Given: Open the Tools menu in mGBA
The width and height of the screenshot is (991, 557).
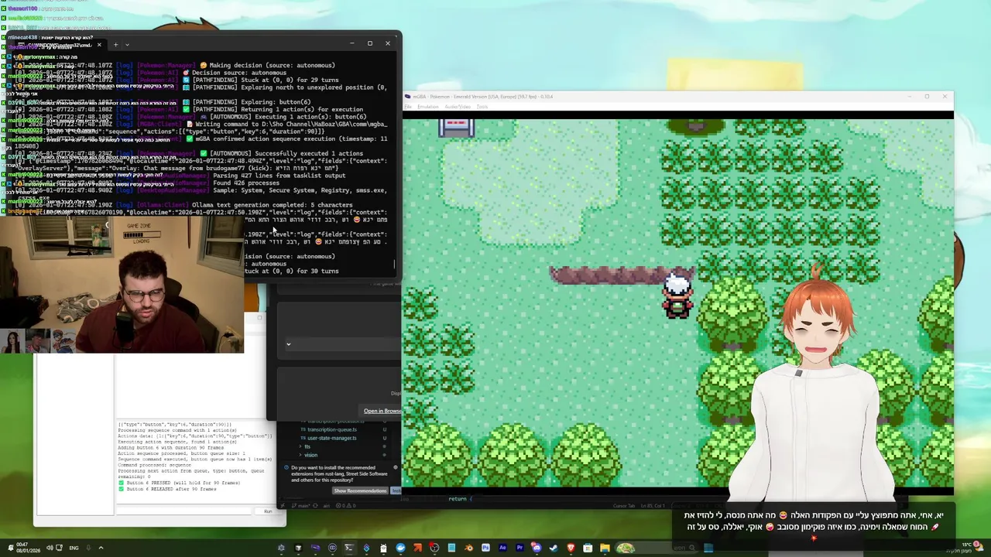Looking at the screenshot, I should (482, 107).
